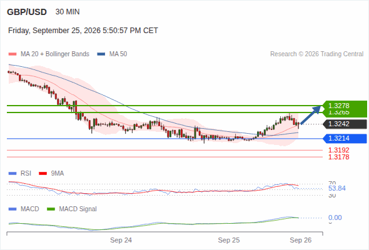
Task: Click the RSI 53.84 value label
Action: point(337,188)
